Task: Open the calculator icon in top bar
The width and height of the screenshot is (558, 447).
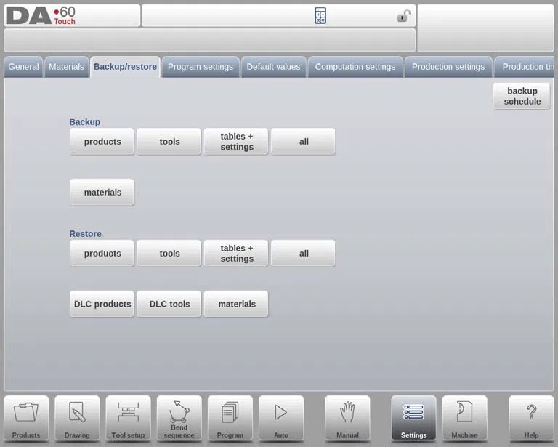Action: (x=320, y=16)
